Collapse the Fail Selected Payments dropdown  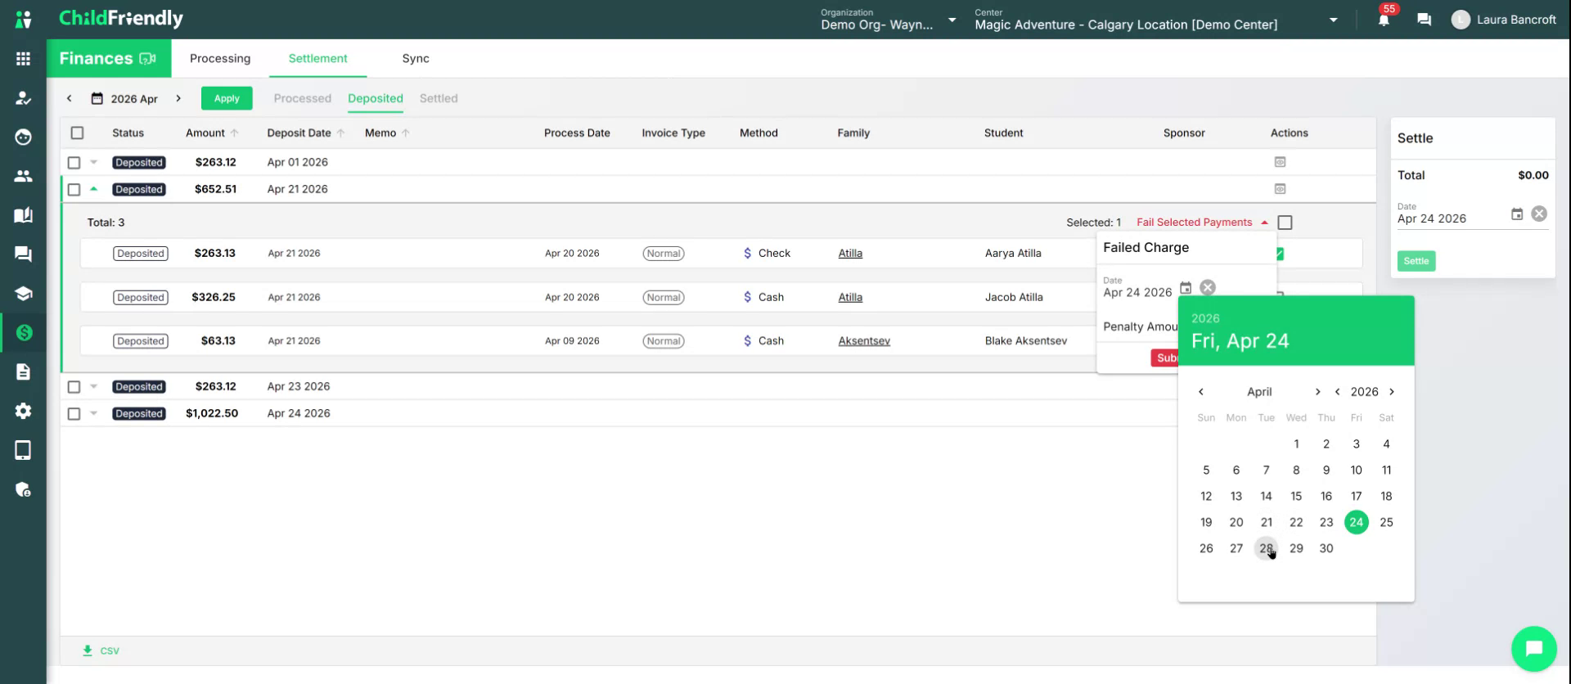tap(1264, 223)
